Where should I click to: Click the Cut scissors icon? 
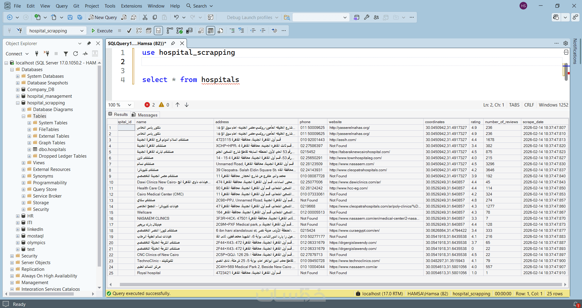(145, 18)
